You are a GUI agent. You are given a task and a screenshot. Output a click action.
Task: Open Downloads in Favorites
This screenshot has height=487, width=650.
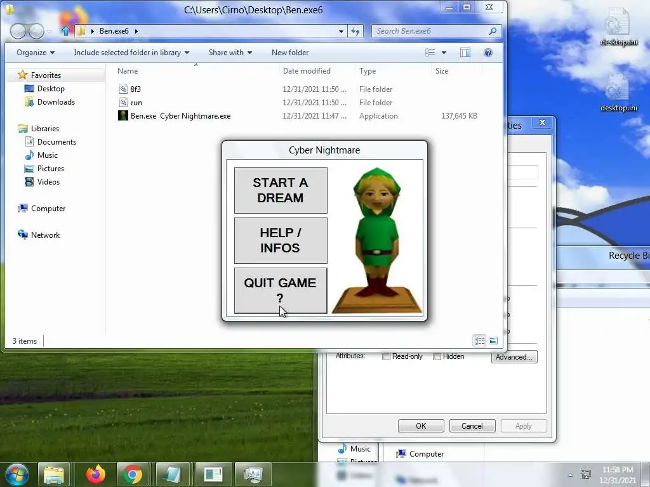56,102
